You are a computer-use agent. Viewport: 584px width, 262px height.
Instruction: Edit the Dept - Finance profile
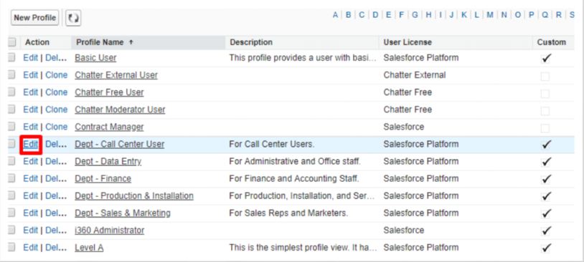[31, 178]
